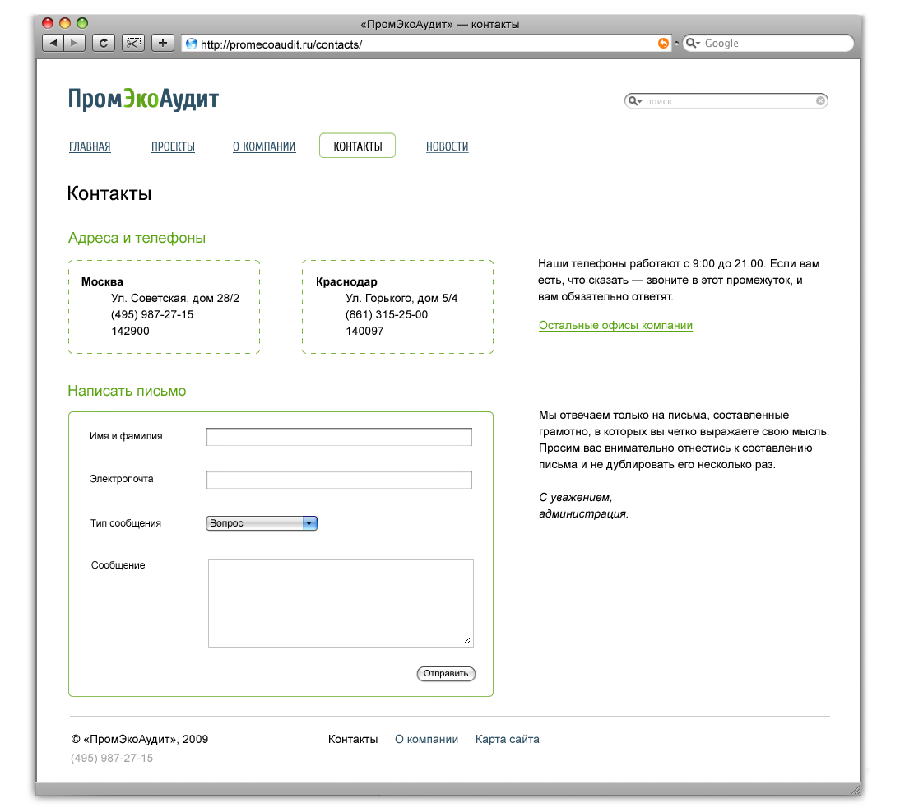Close the browser window with the red button
900x808 pixels.
[x=49, y=23]
